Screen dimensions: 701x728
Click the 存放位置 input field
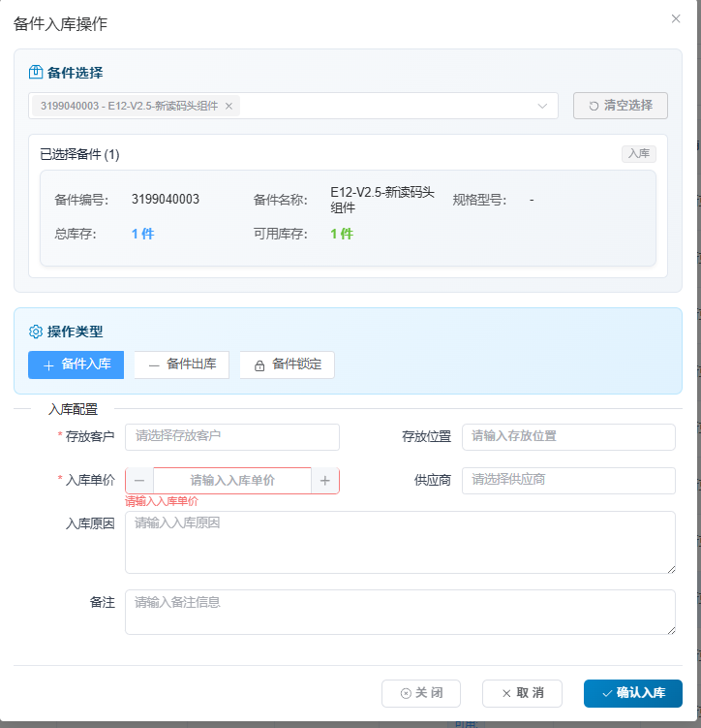568,436
